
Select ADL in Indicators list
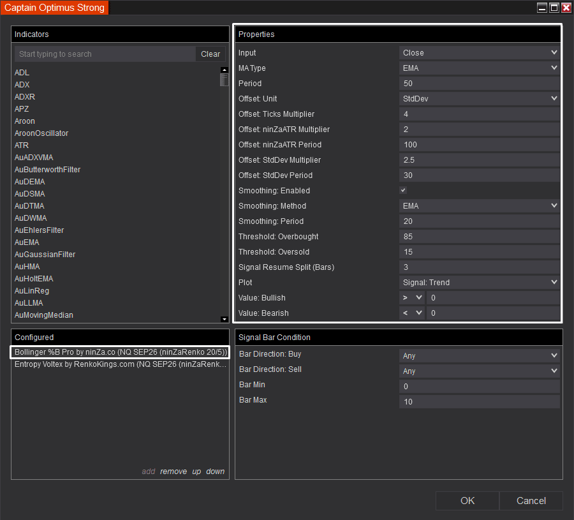22,73
